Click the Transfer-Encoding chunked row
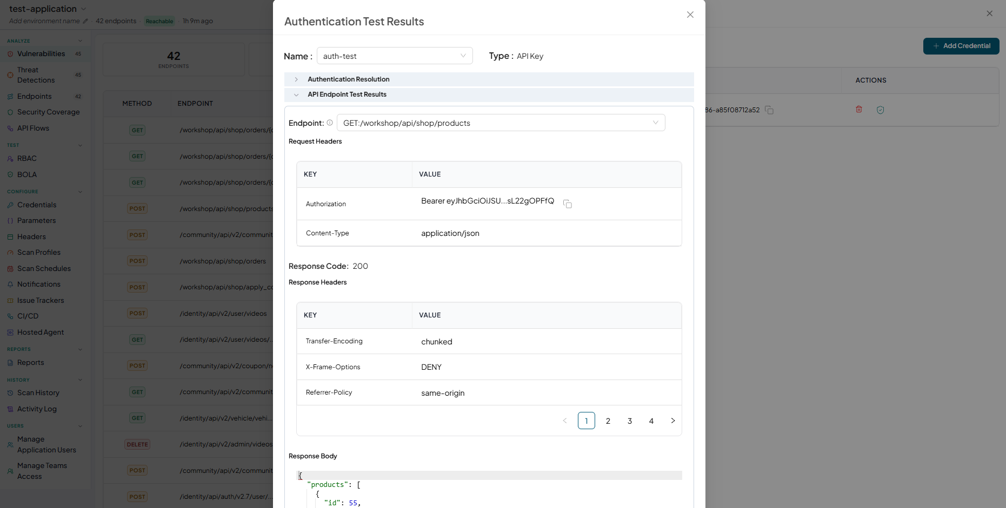This screenshot has height=508, width=1006. [489, 341]
